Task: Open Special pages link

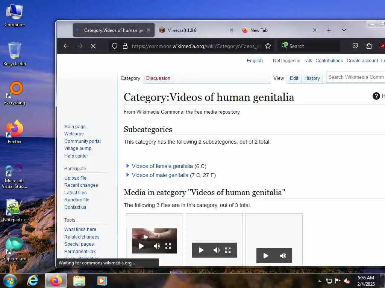Action: pyautogui.click(x=79, y=244)
